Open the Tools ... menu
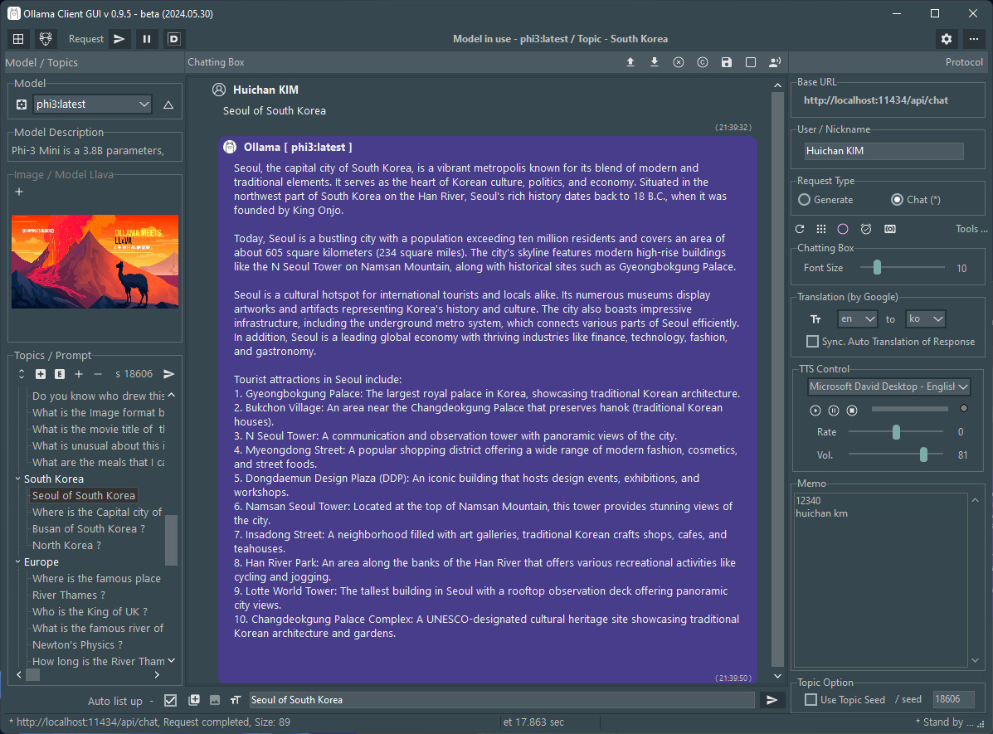993x734 pixels. click(971, 229)
